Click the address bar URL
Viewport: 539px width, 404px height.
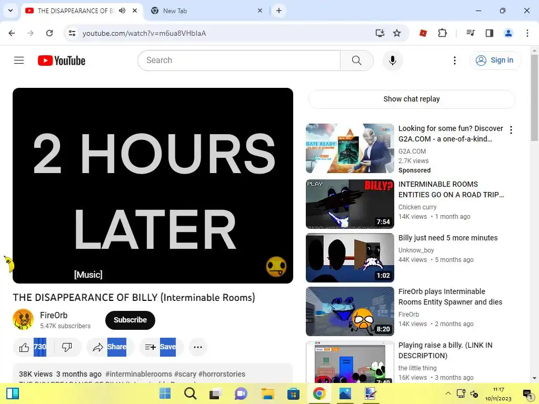(x=144, y=33)
